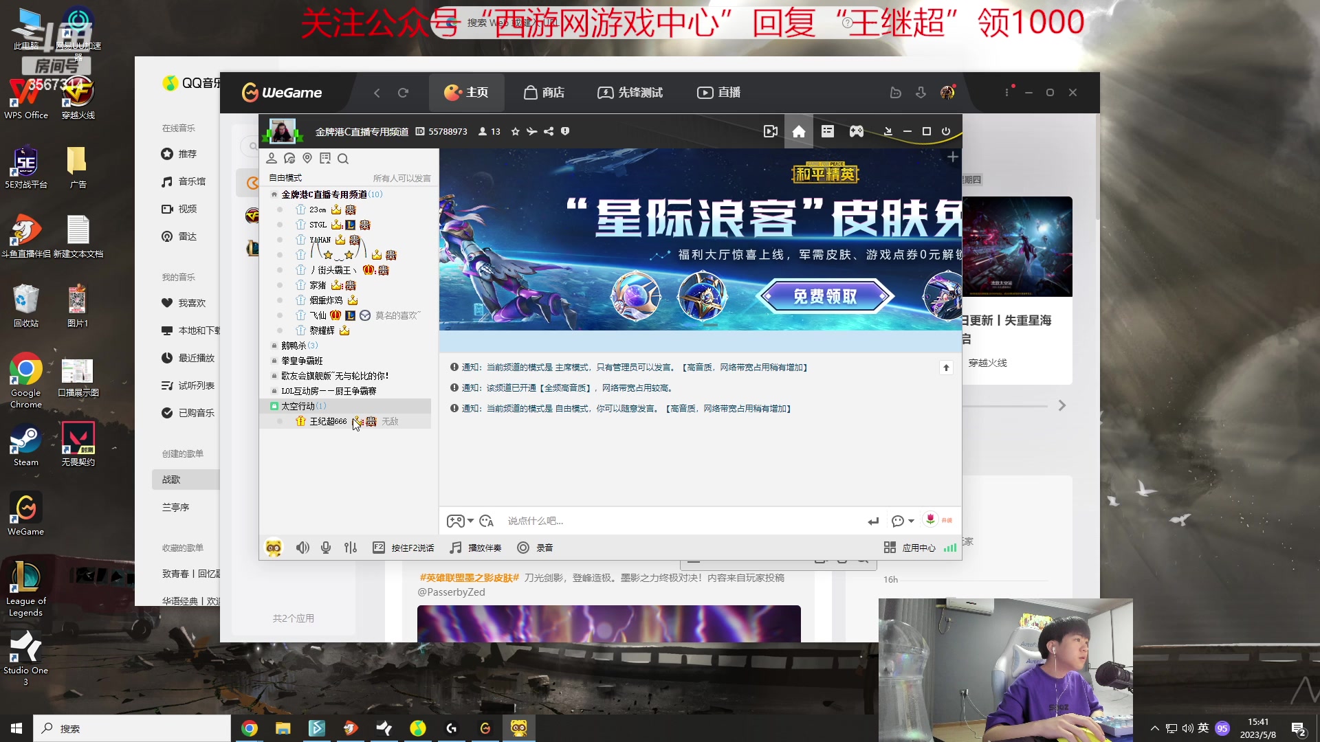Click the channel home icon
The image size is (1320, 742).
799,131
